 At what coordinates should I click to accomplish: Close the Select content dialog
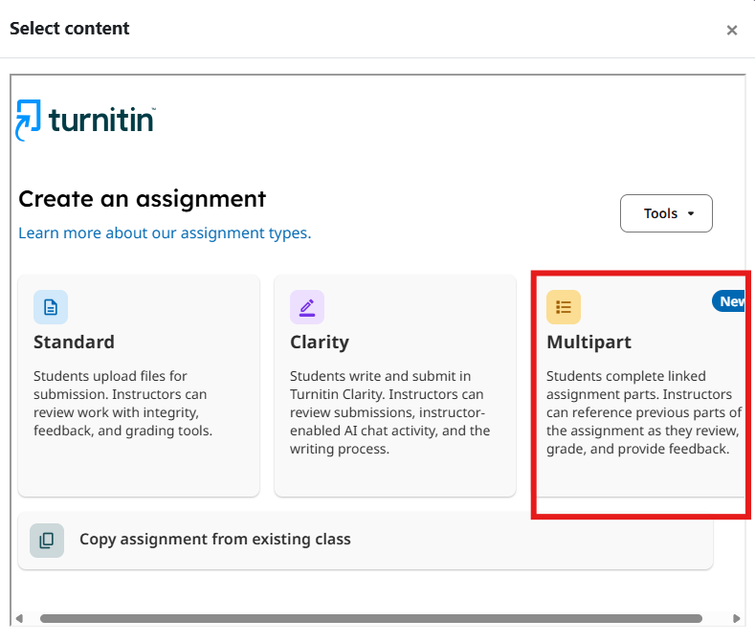coord(732,31)
